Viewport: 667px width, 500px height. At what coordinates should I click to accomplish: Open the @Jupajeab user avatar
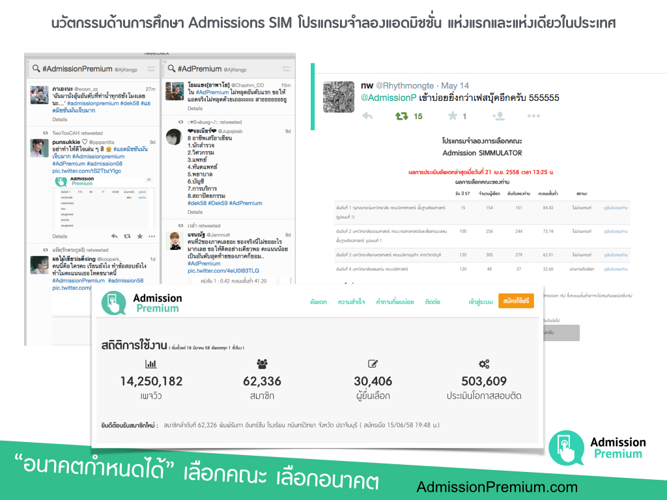(x=175, y=137)
